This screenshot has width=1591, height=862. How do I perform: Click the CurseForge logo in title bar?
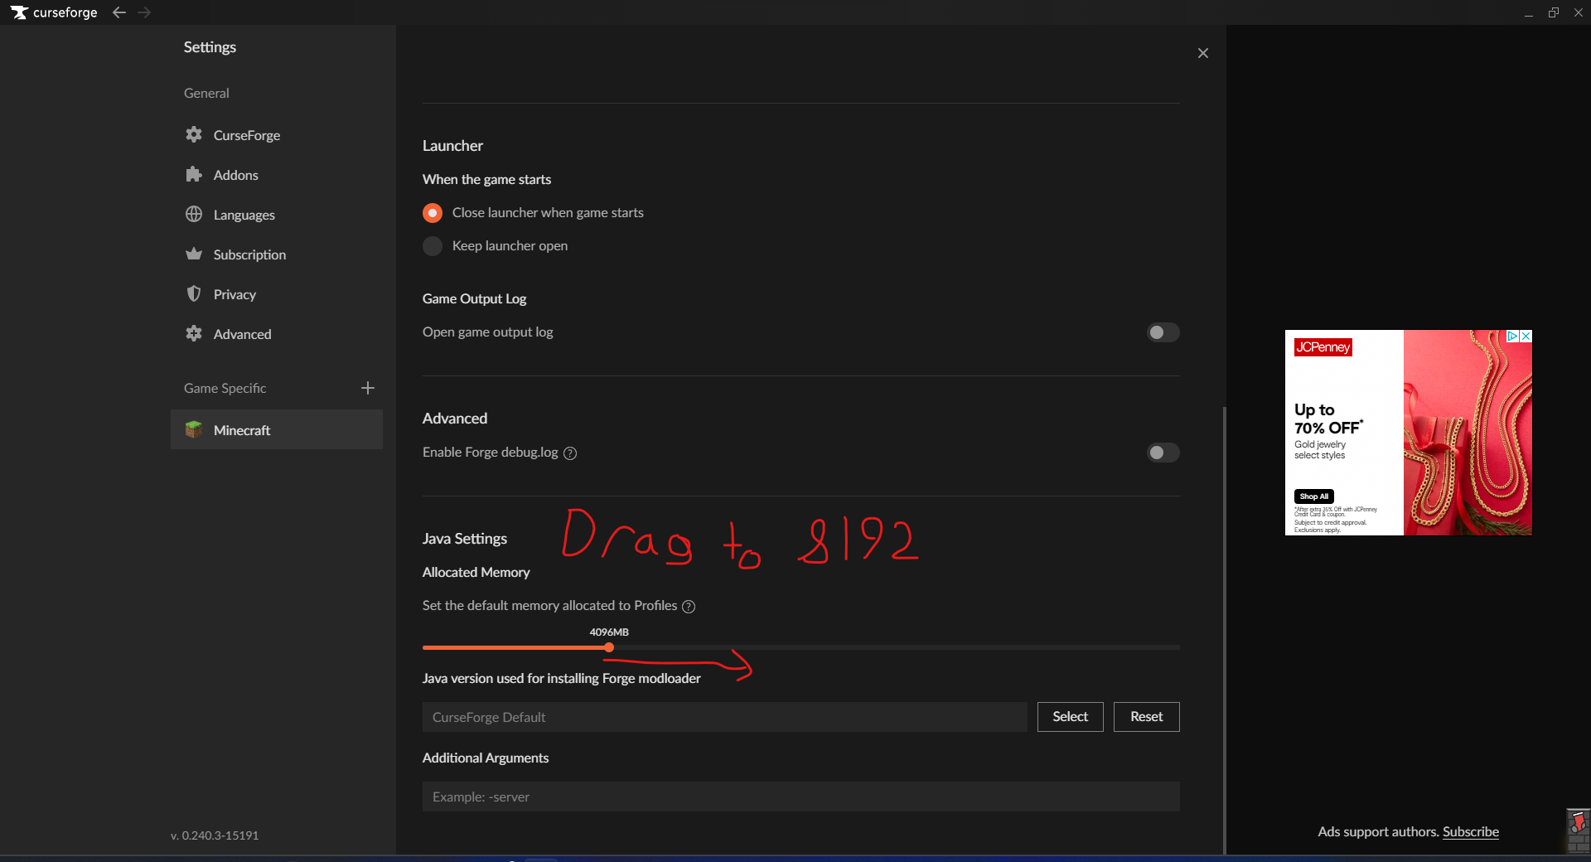[20, 12]
